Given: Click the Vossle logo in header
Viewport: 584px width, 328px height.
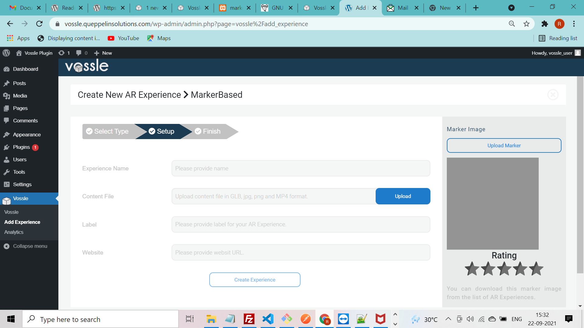Looking at the screenshot, I should [x=87, y=66].
